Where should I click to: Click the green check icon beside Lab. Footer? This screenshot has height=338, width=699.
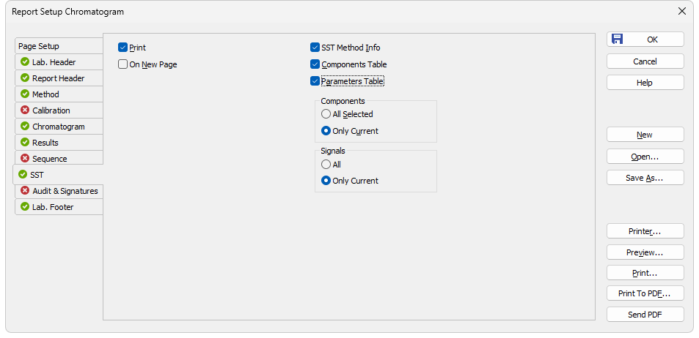point(25,207)
